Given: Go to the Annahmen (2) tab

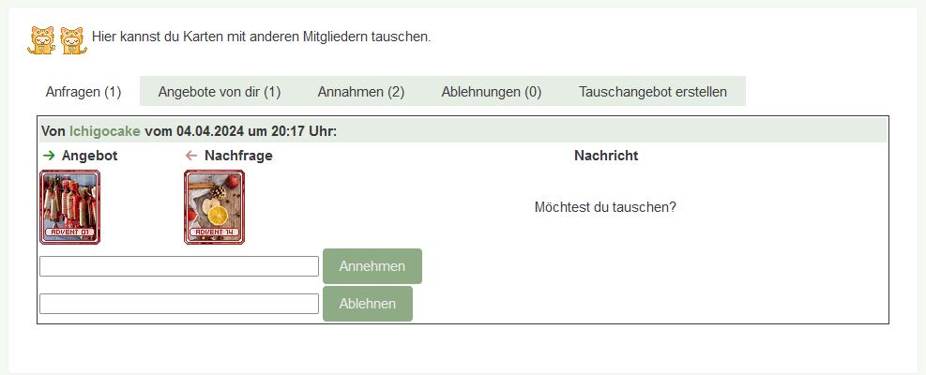Looking at the screenshot, I should [x=361, y=92].
